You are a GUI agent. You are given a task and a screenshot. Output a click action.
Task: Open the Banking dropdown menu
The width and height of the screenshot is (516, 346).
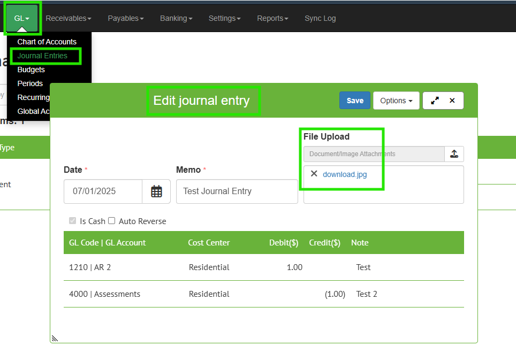176,18
